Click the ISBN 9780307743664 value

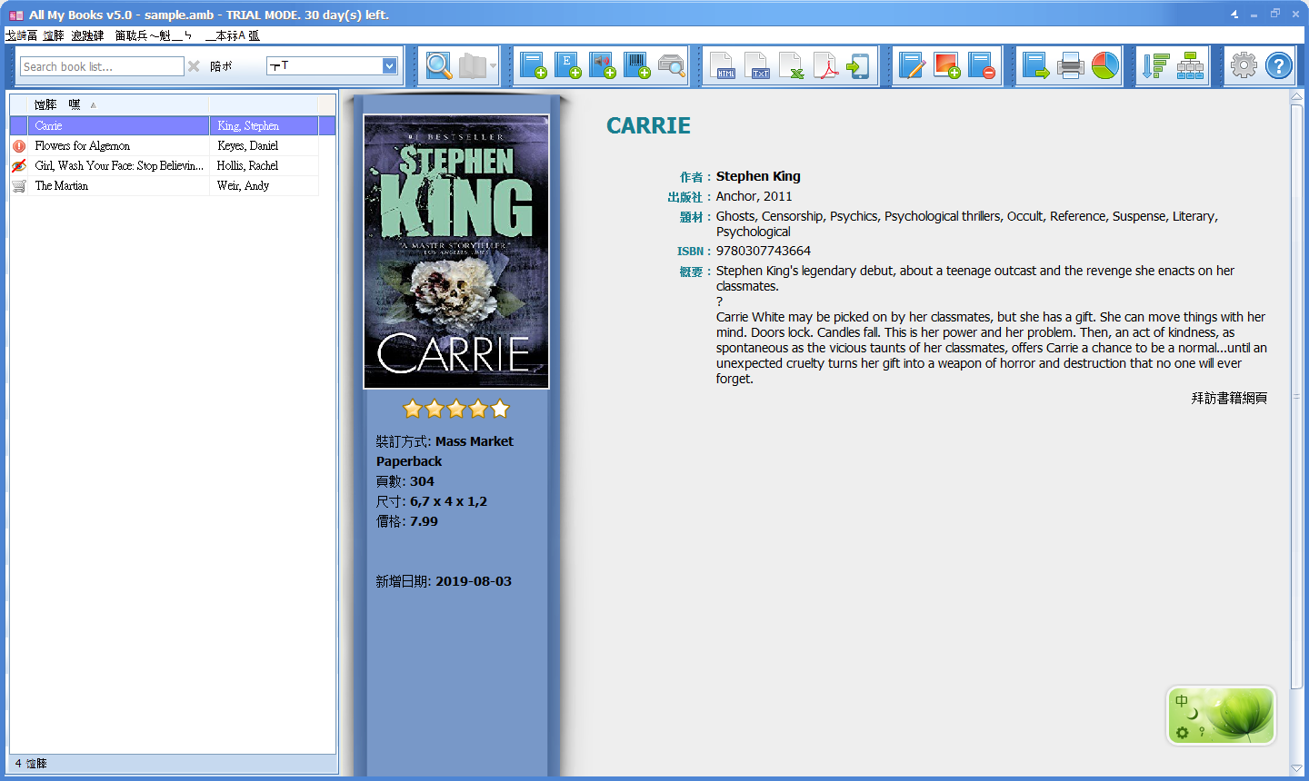pyautogui.click(x=764, y=251)
